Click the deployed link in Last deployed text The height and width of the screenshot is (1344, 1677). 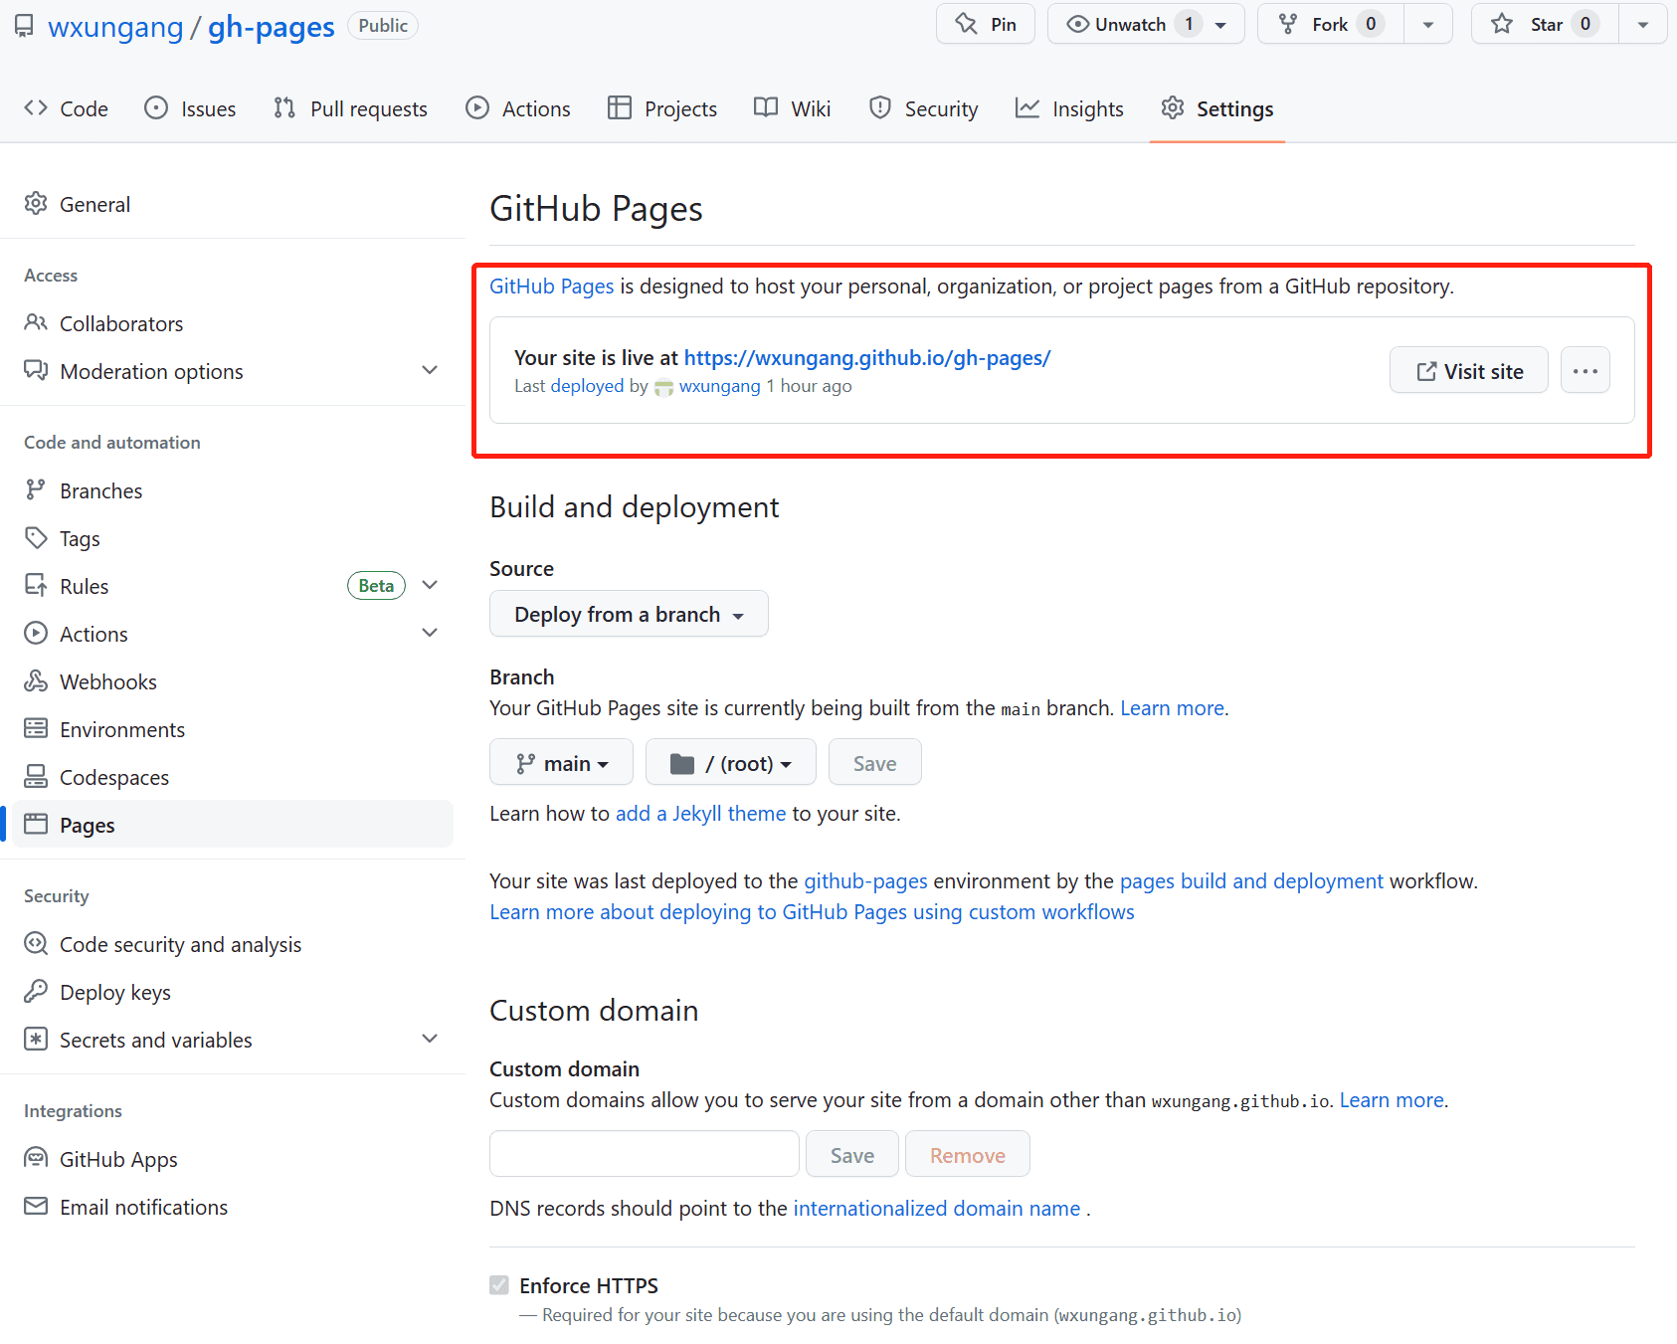tap(587, 386)
